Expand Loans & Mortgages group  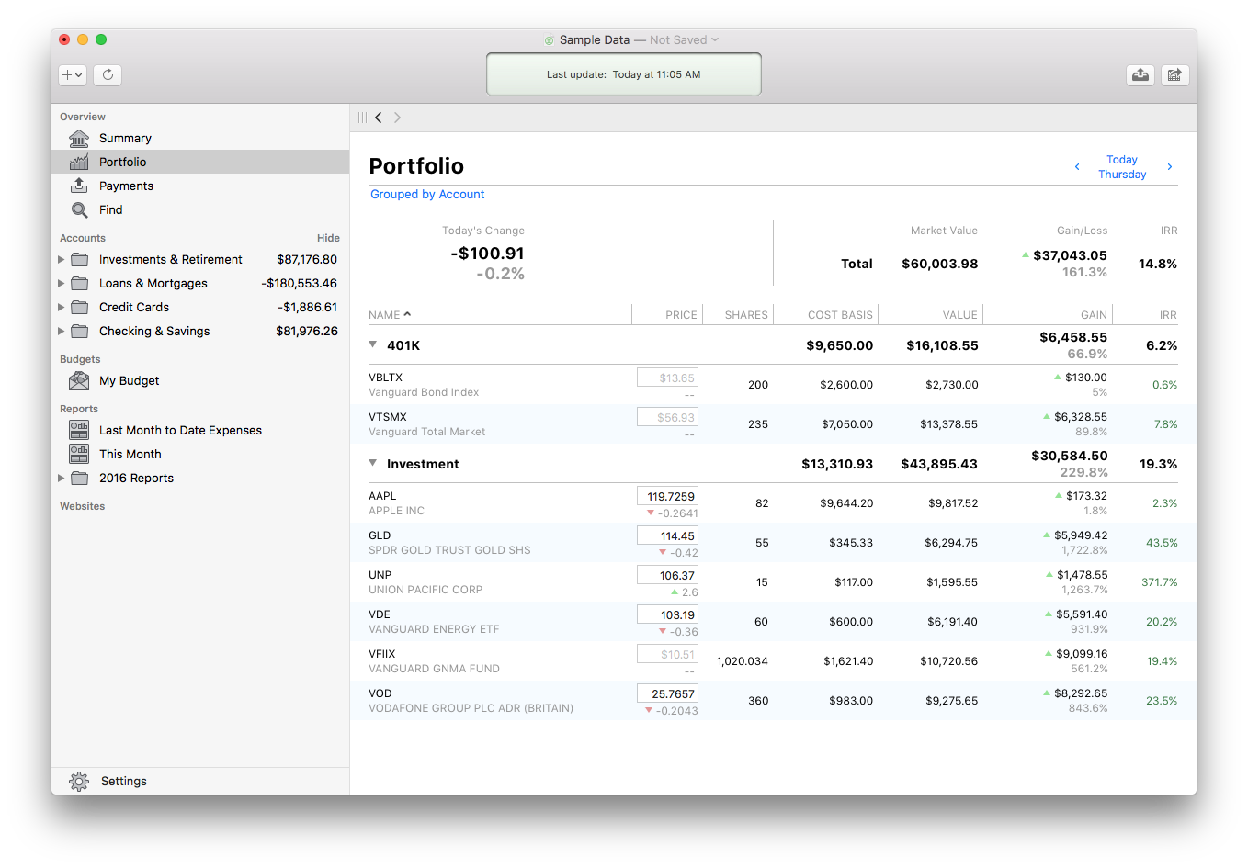click(x=61, y=283)
